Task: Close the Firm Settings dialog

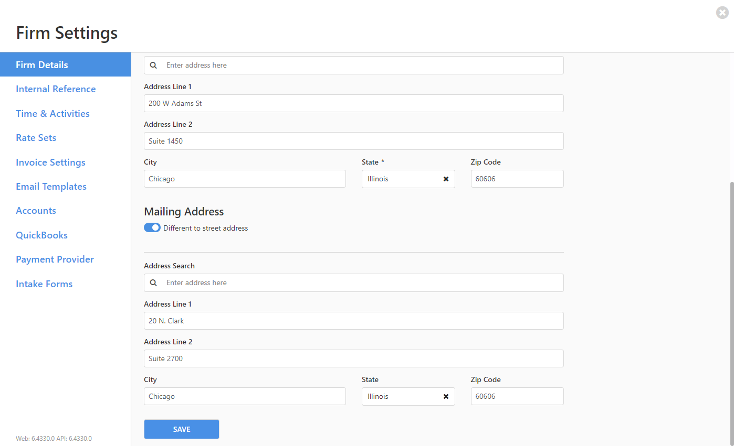Action: [722, 13]
